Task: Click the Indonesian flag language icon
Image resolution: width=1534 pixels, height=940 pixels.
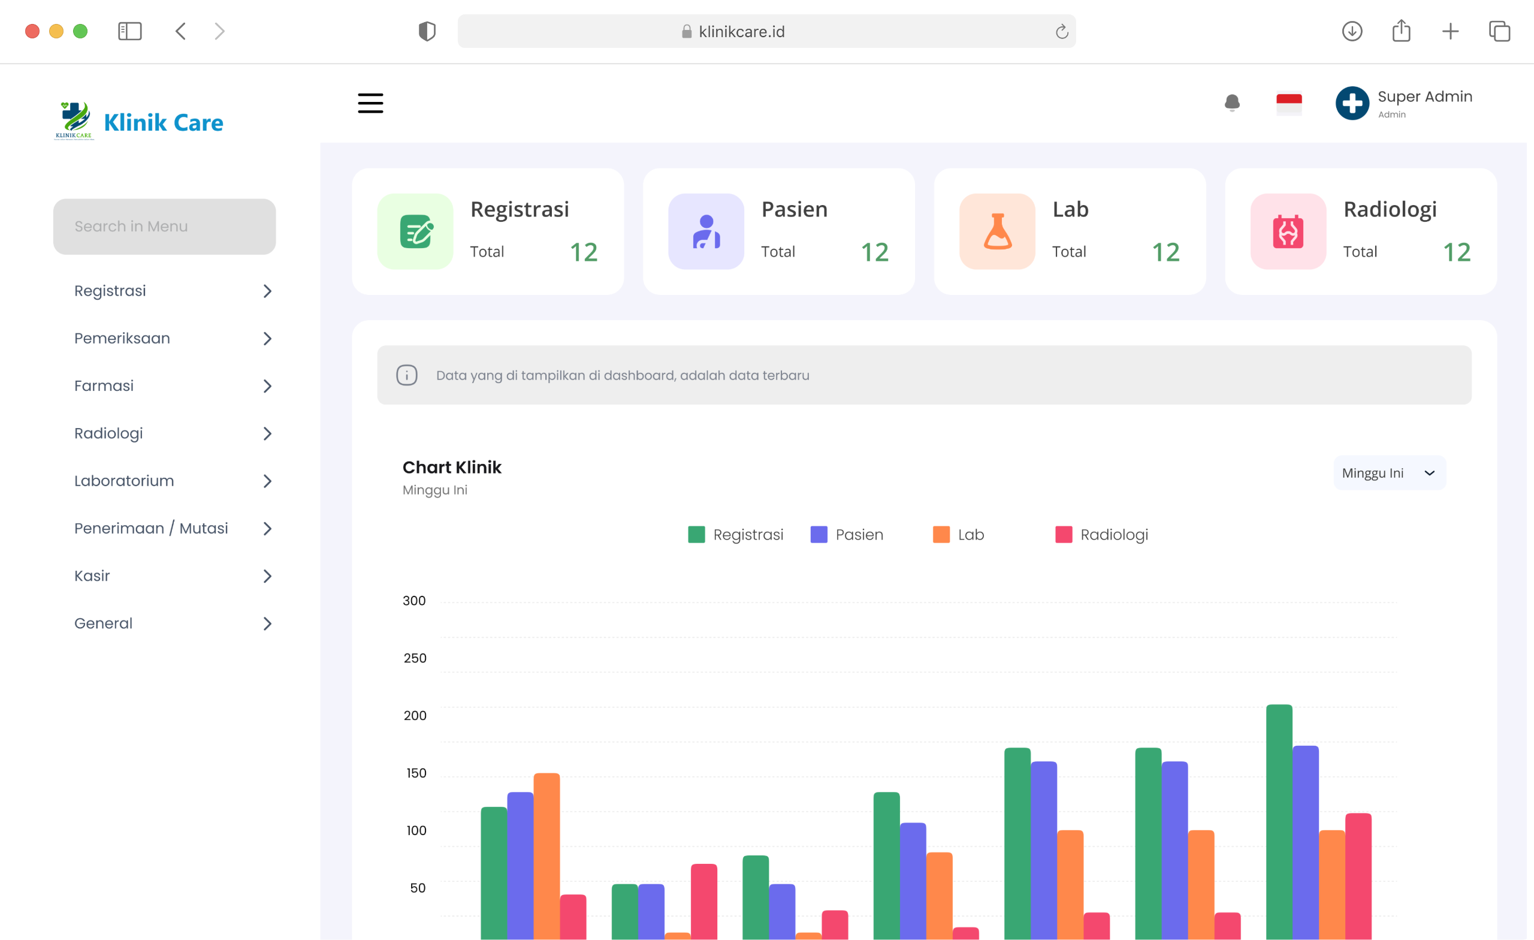Action: tap(1289, 103)
